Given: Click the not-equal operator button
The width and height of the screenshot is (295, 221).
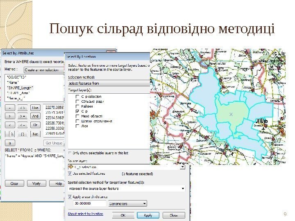Looking at the screenshot, I should pyautogui.click(x=23, y=108).
